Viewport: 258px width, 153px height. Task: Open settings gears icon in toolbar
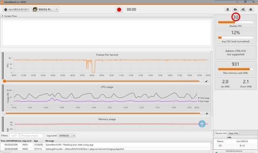(x=243, y=9)
